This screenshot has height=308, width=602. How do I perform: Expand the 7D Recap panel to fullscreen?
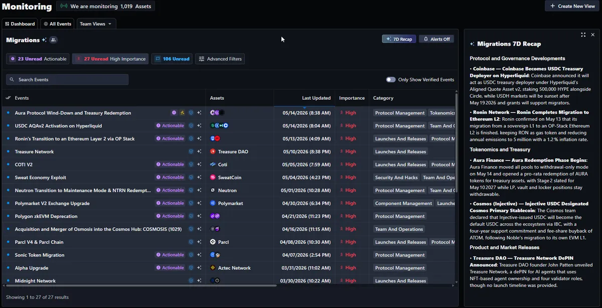(583, 35)
